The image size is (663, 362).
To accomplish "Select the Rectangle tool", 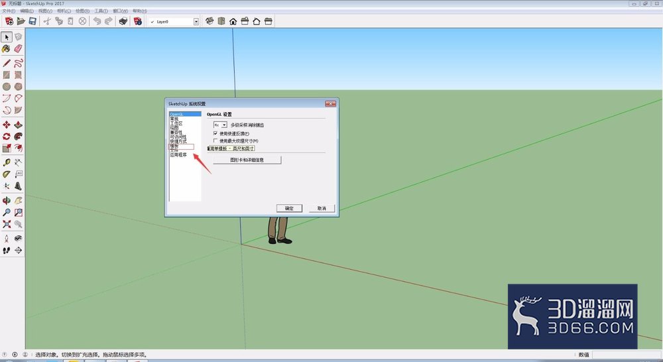I will click(7, 75).
